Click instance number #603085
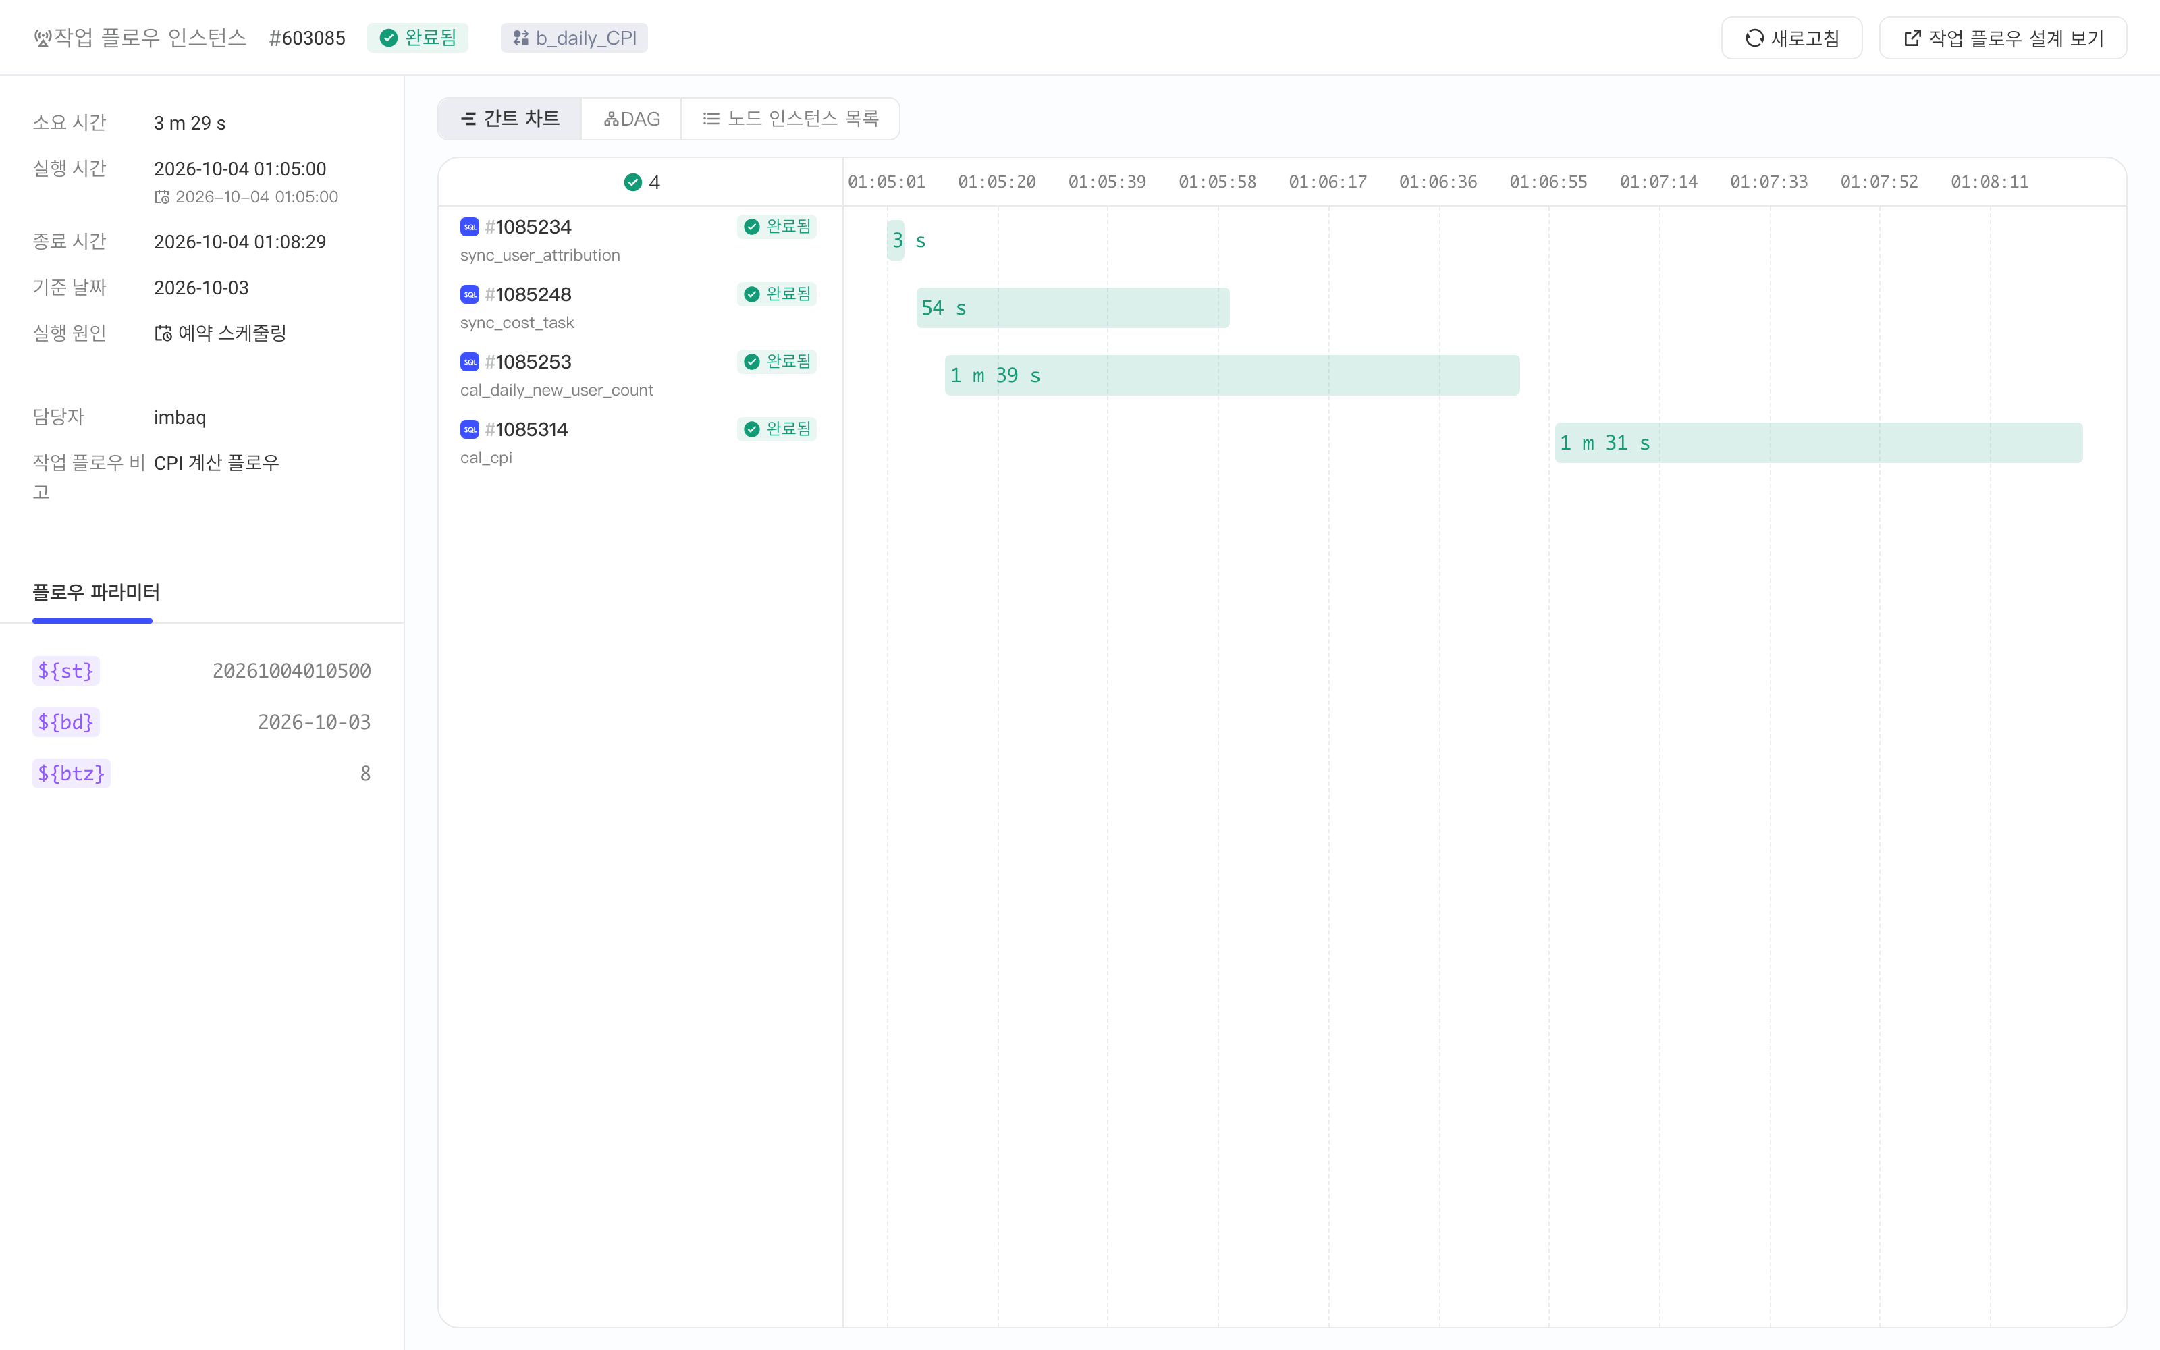 (307, 38)
